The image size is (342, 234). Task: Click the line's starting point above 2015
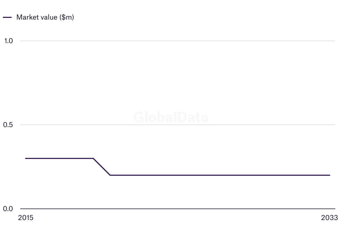coord(26,158)
